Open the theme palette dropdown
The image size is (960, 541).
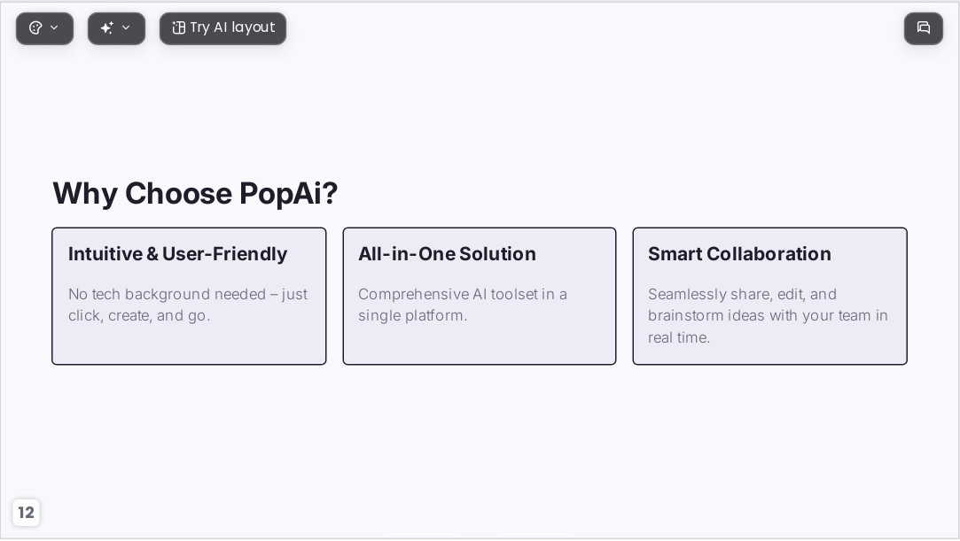[44, 28]
